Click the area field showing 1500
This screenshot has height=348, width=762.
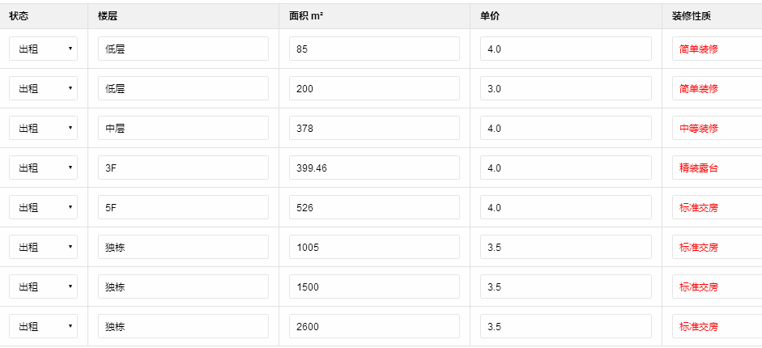tap(374, 286)
